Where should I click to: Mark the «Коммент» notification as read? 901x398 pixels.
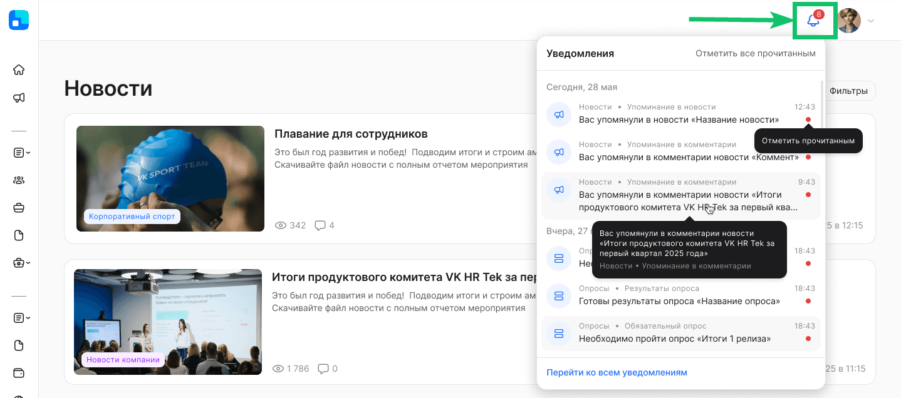click(808, 157)
